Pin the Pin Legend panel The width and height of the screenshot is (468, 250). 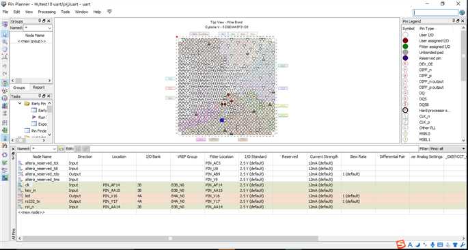(454, 21)
